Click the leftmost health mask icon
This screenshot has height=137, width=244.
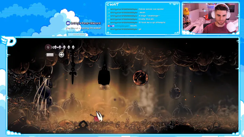click(x=55, y=47)
